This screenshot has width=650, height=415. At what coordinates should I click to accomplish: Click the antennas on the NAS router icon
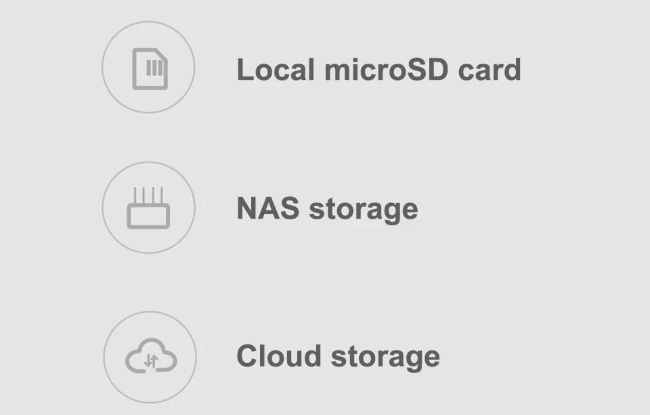(148, 196)
